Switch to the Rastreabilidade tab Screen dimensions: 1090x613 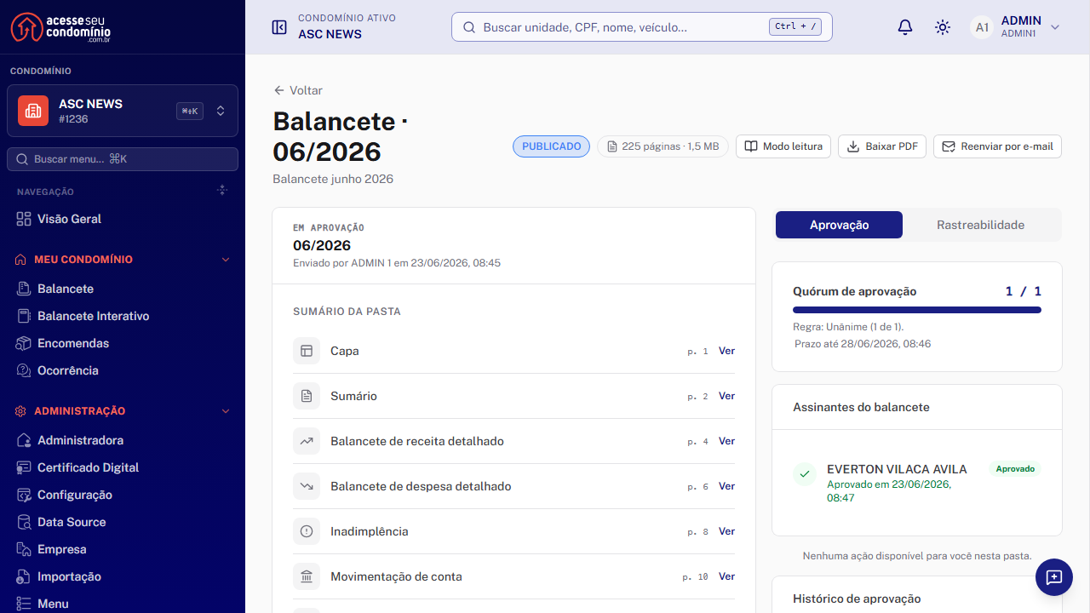[981, 225]
